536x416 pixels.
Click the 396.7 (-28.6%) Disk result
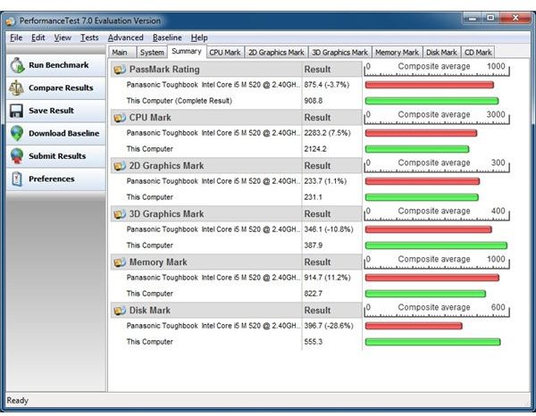pos(329,326)
